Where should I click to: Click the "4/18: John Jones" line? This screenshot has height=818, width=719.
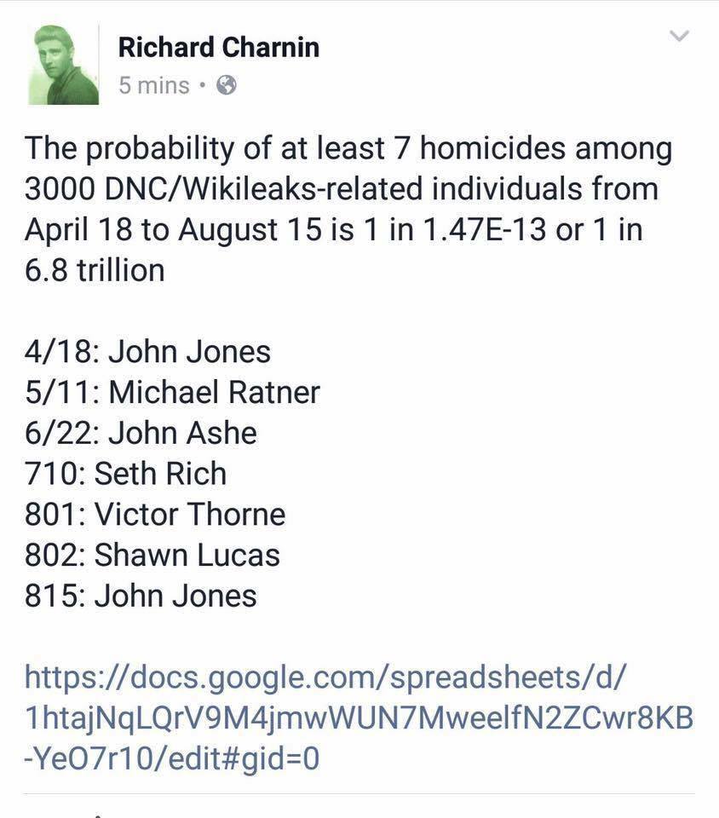[x=148, y=351]
